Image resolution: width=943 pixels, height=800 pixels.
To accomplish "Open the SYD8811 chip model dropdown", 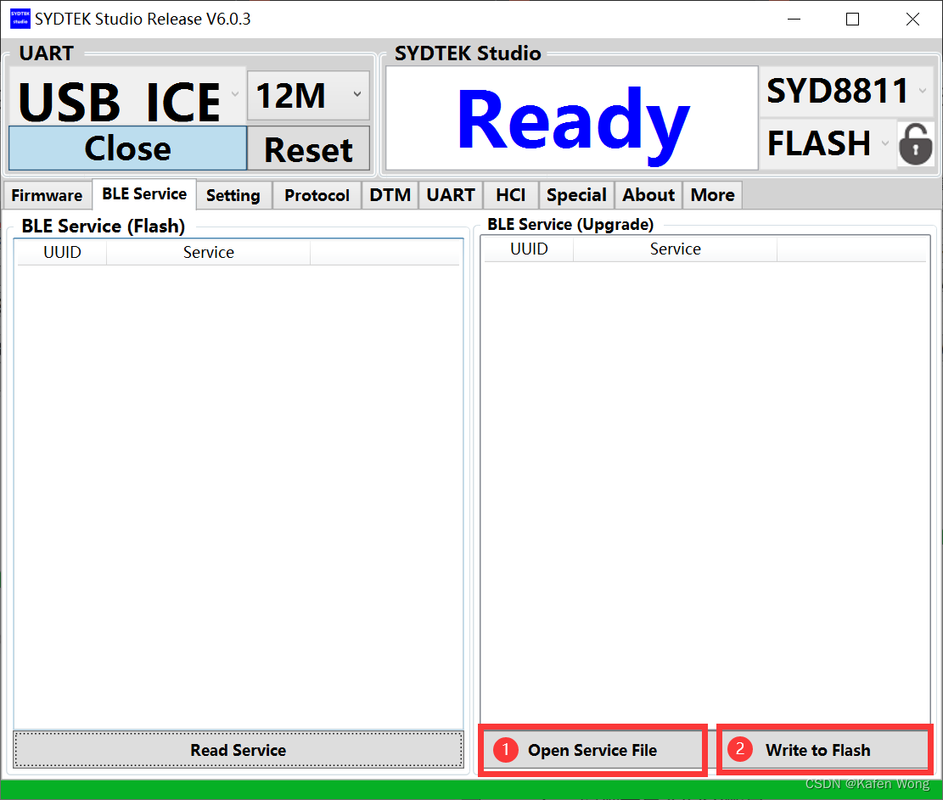I will [923, 90].
